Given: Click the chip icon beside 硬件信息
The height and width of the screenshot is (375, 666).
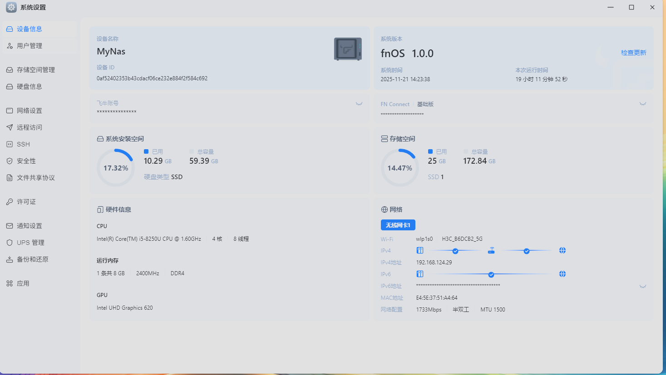Looking at the screenshot, I should [x=100, y=209].
